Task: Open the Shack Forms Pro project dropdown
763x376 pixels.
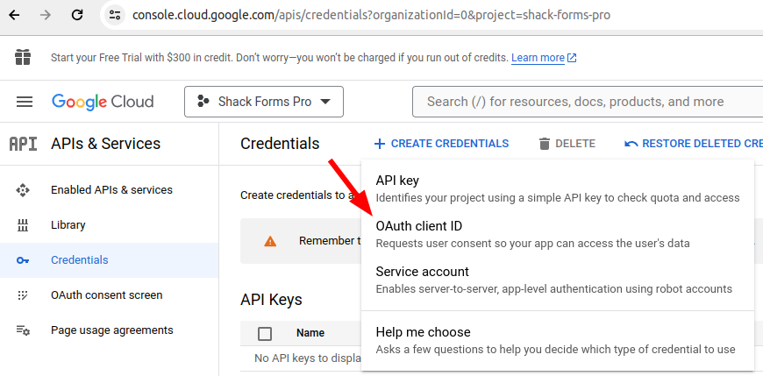Action: tap(264, 102)
